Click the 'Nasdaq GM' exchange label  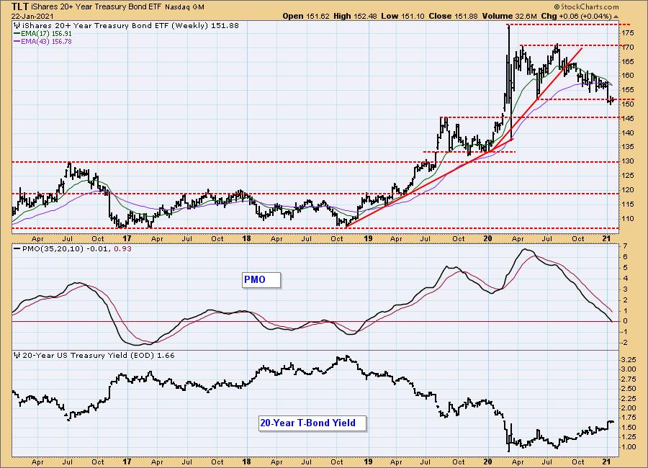tap(184, 7)
